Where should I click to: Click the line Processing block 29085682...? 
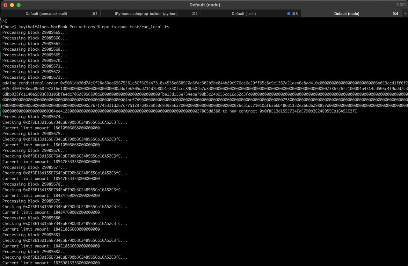click(x=35, y=252)
